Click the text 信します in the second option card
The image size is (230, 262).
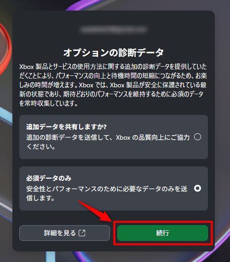pos(40,198)
